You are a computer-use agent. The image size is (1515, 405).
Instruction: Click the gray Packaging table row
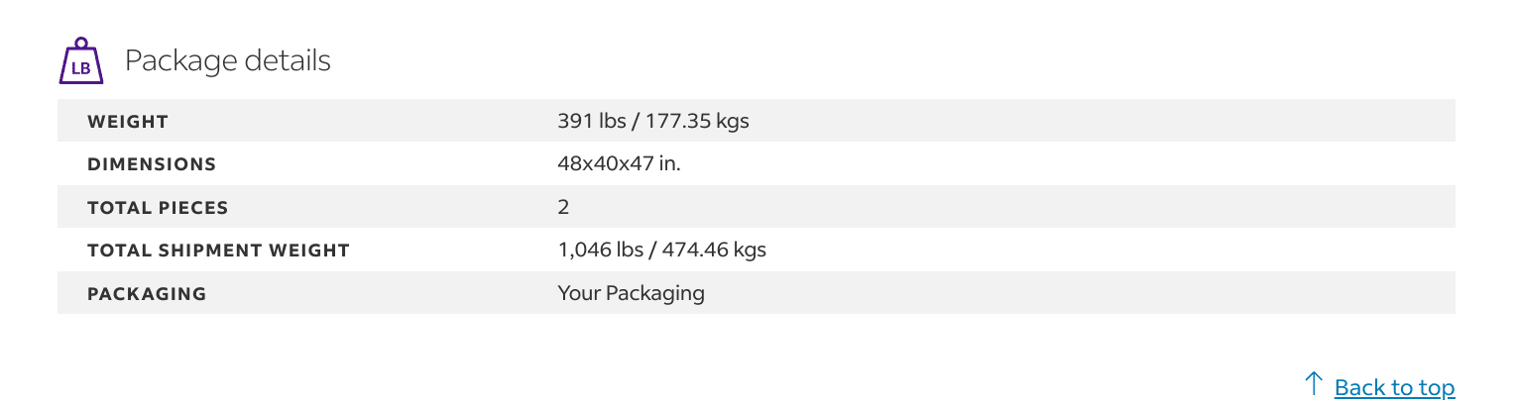(x=757, y=293)
